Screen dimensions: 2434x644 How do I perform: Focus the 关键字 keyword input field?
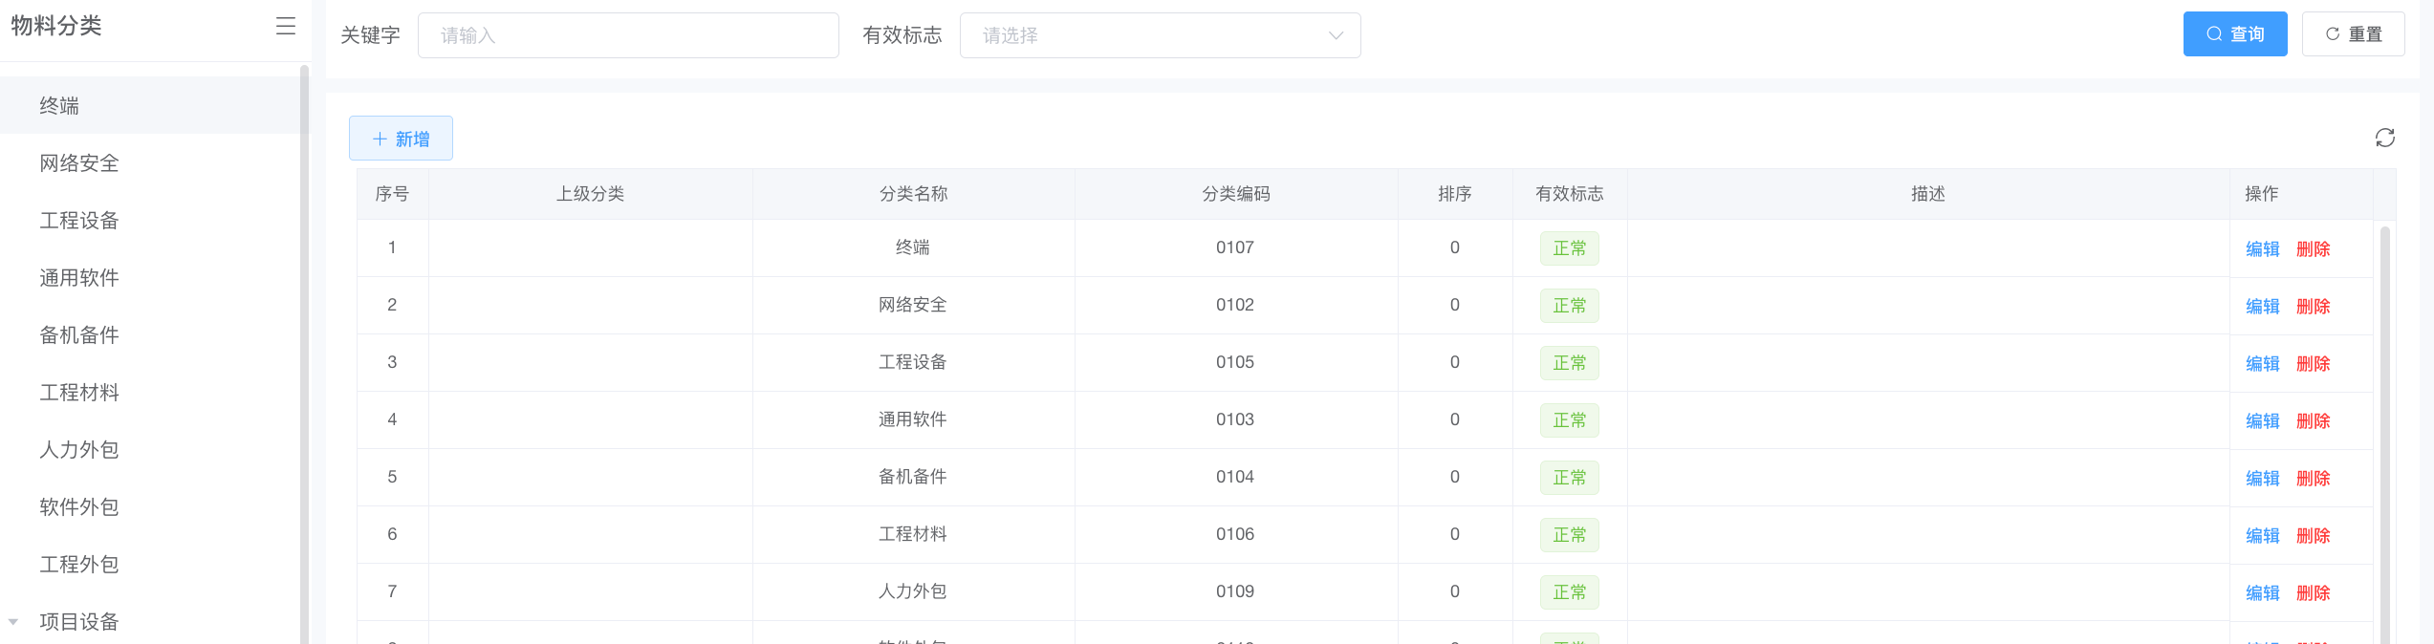coord(628,35)
